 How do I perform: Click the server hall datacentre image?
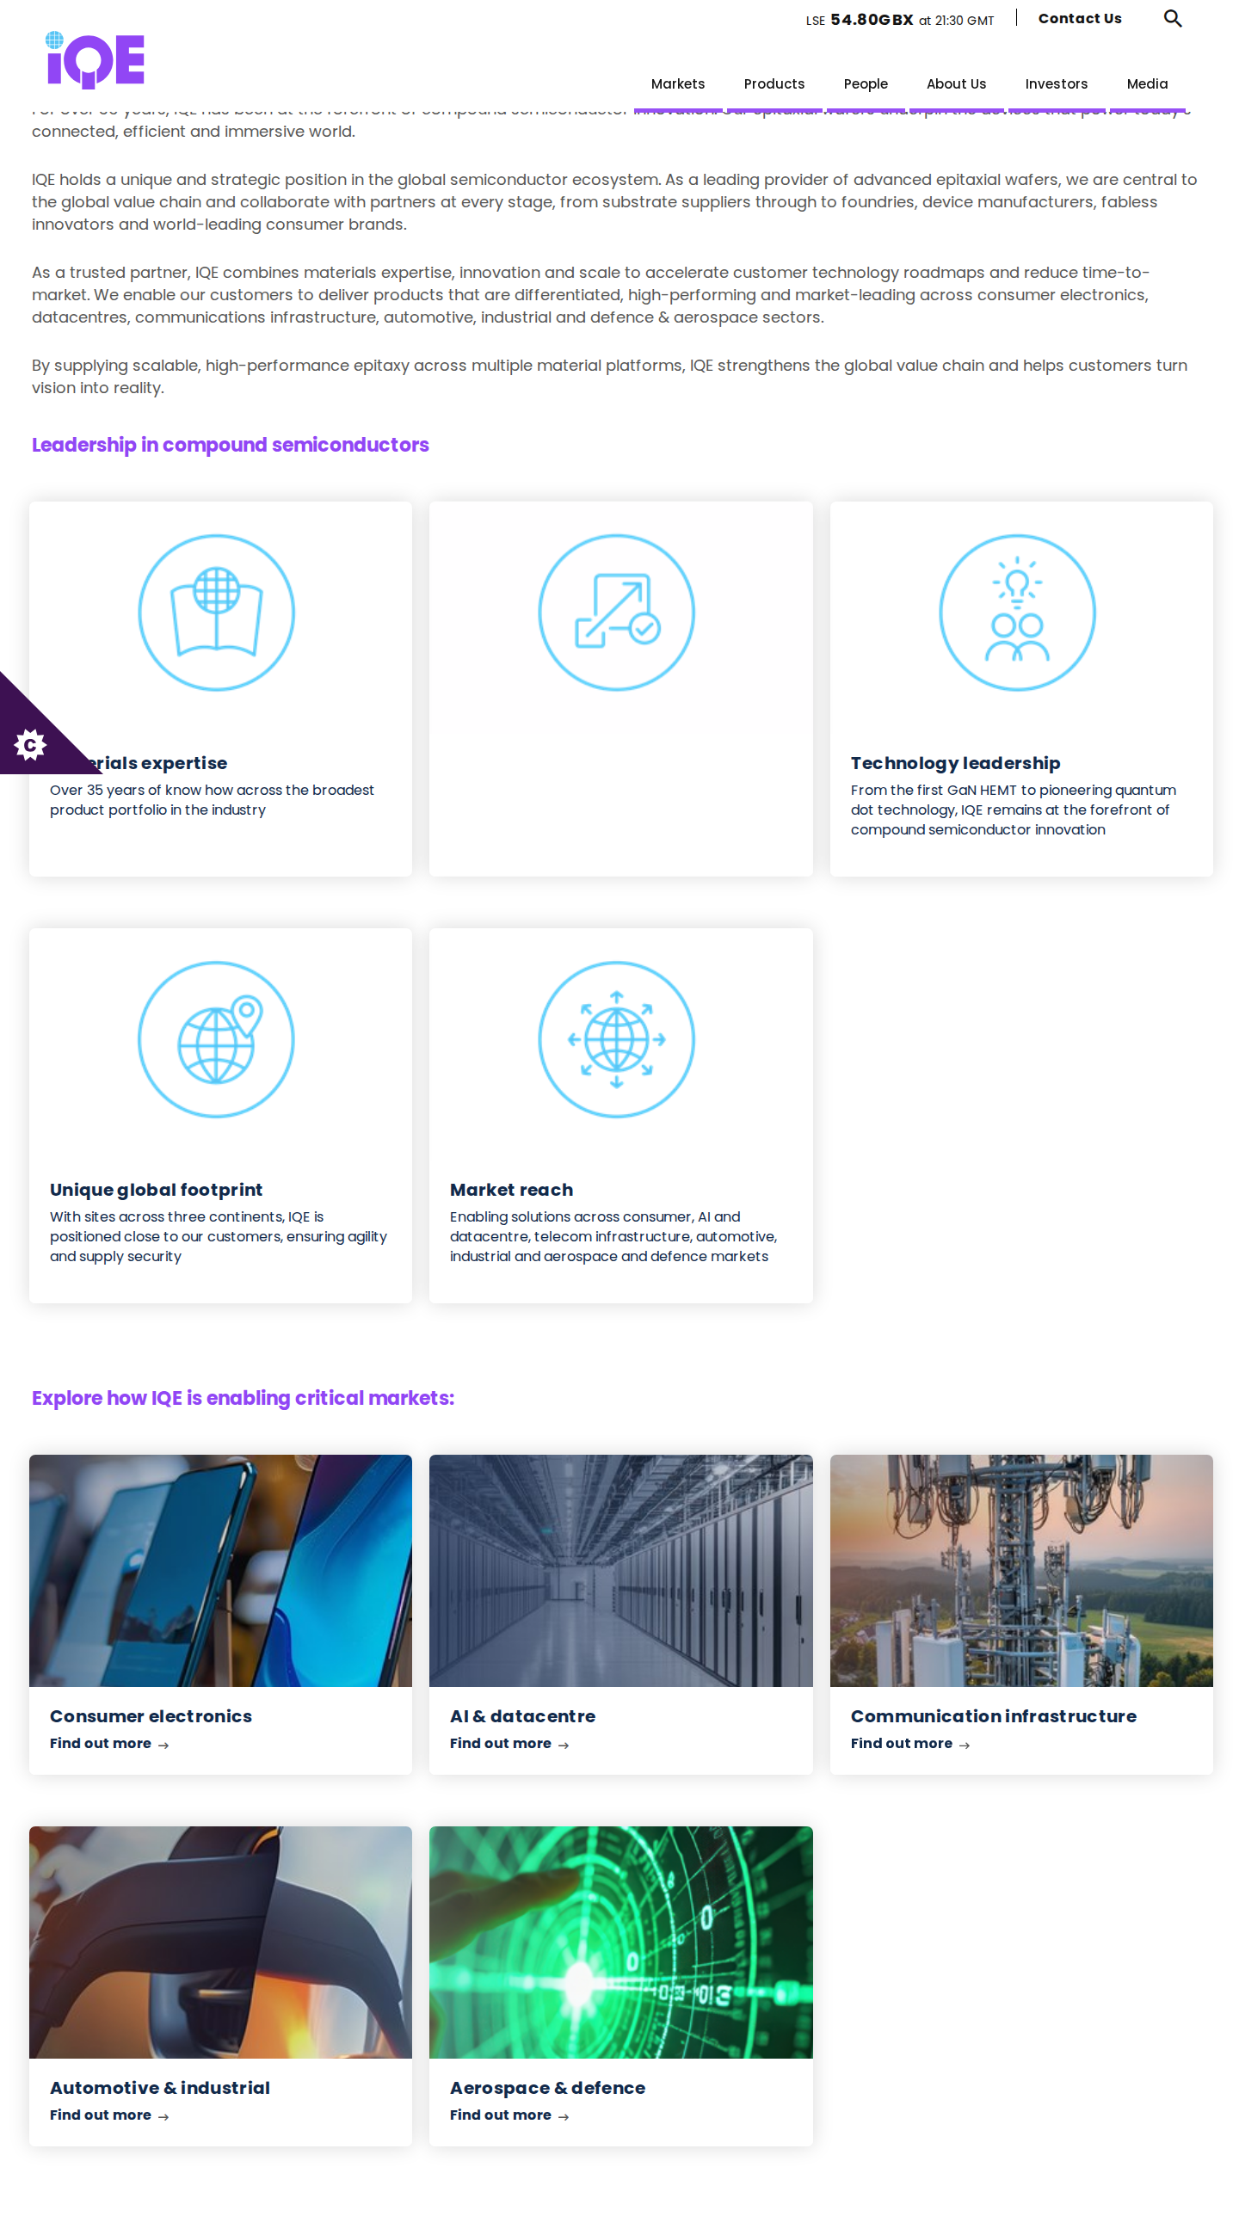point(620,1570)
